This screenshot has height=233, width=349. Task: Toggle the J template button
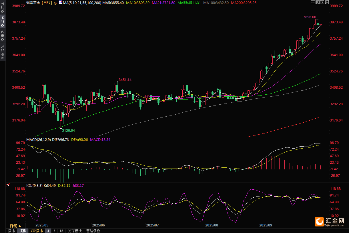(x=48, y=231)
